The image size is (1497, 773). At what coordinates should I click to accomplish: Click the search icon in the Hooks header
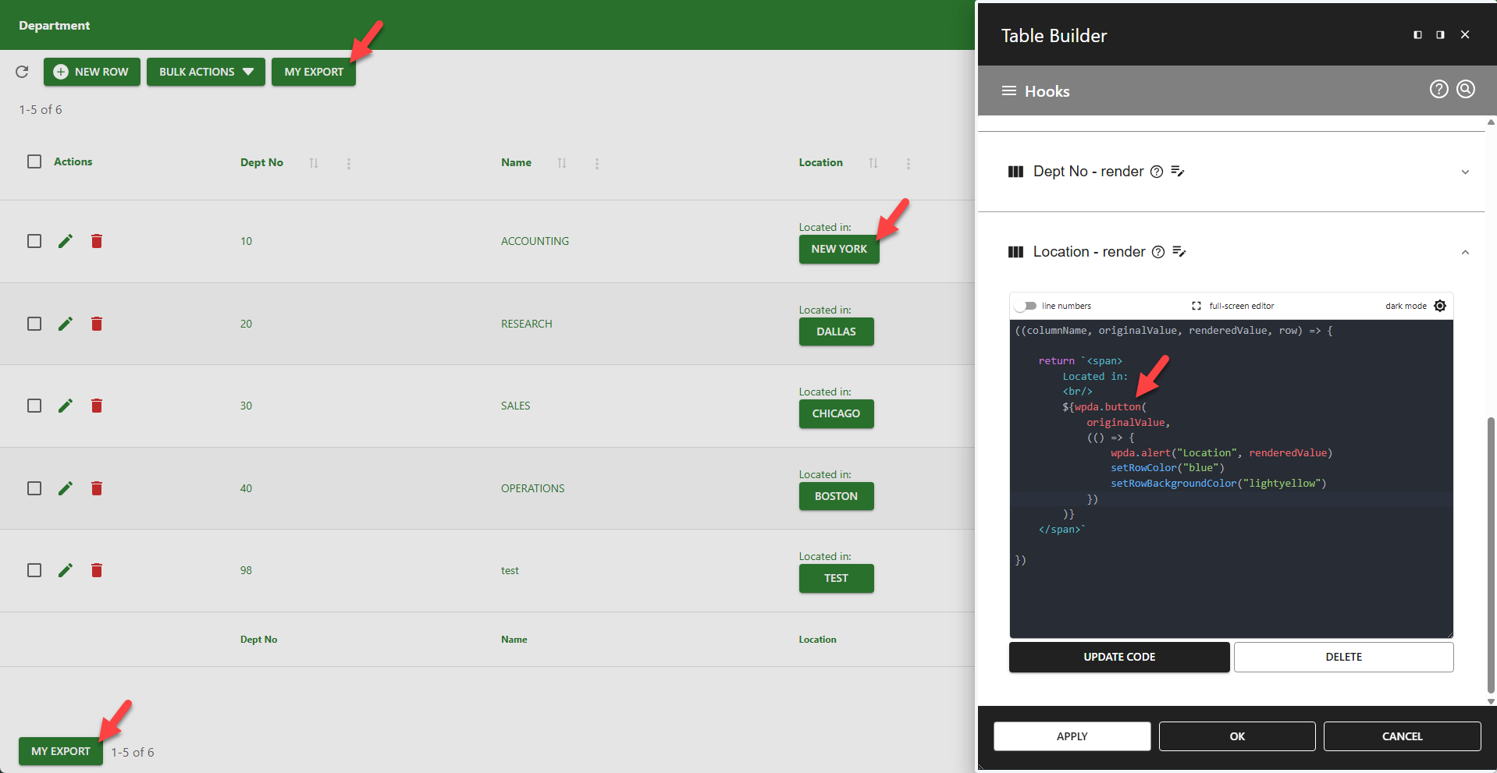1466,89
